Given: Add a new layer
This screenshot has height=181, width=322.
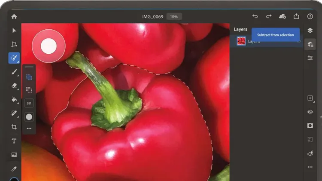Looking at the screenshot, I should click(310, 98).
